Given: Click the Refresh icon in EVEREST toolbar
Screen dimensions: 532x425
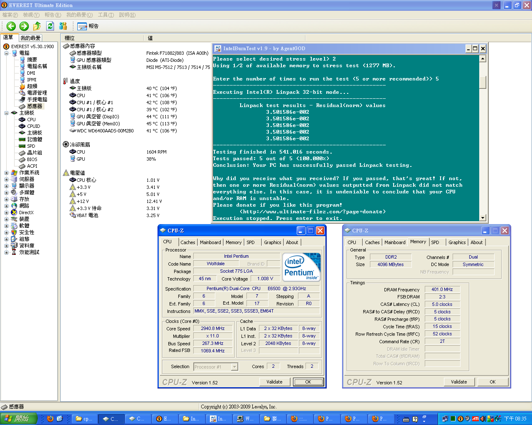Looking at the screenshot, I should click(50, 26).
